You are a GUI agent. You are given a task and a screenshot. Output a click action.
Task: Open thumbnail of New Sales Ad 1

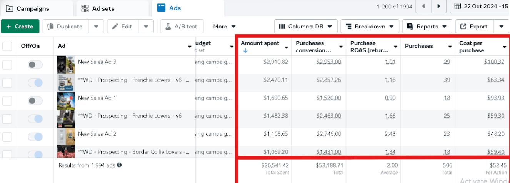(x=66, y=101)
